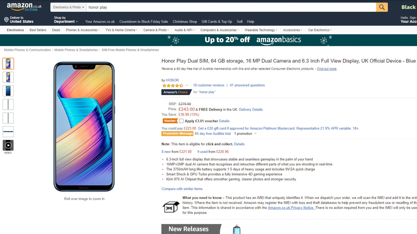Screen dimensions: 417x234
Task: Open the 18 customer reviews link
Action: pos(208,85)
